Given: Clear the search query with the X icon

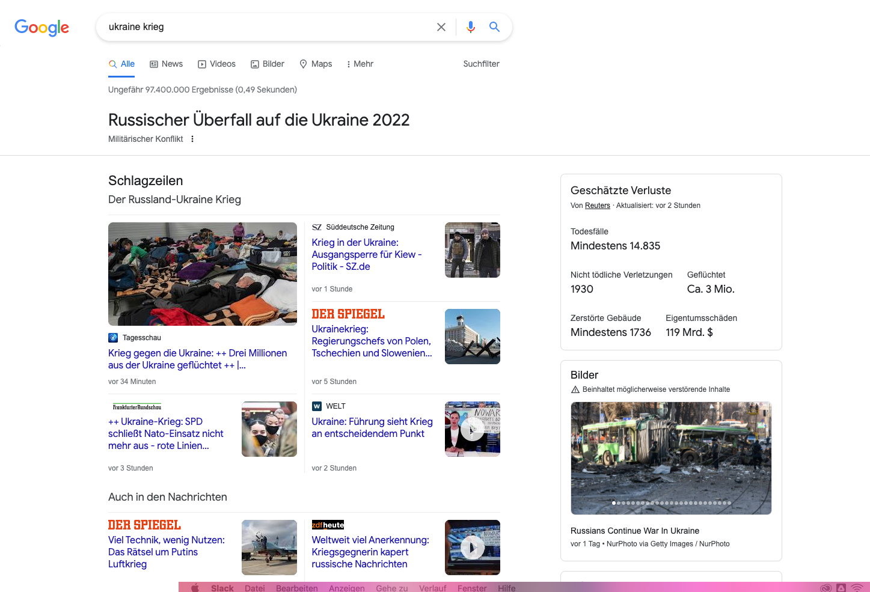Looking at the screenshot, I should click(441, 27).
